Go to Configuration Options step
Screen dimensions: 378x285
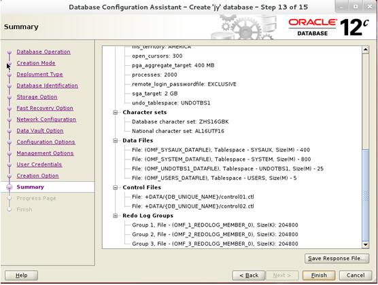[x=46, y=142]
